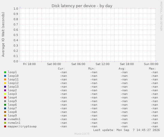Click the loop3 lime legend swatch
The image size is (164, 137).
5,94
